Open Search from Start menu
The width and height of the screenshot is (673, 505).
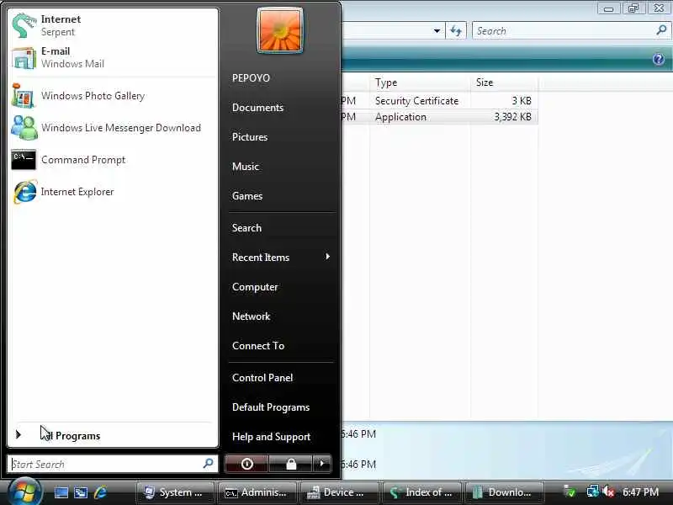[x=246, y=227]
